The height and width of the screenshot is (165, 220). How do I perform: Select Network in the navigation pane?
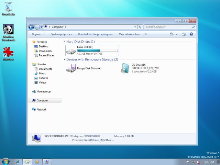(x=40, y=109)
